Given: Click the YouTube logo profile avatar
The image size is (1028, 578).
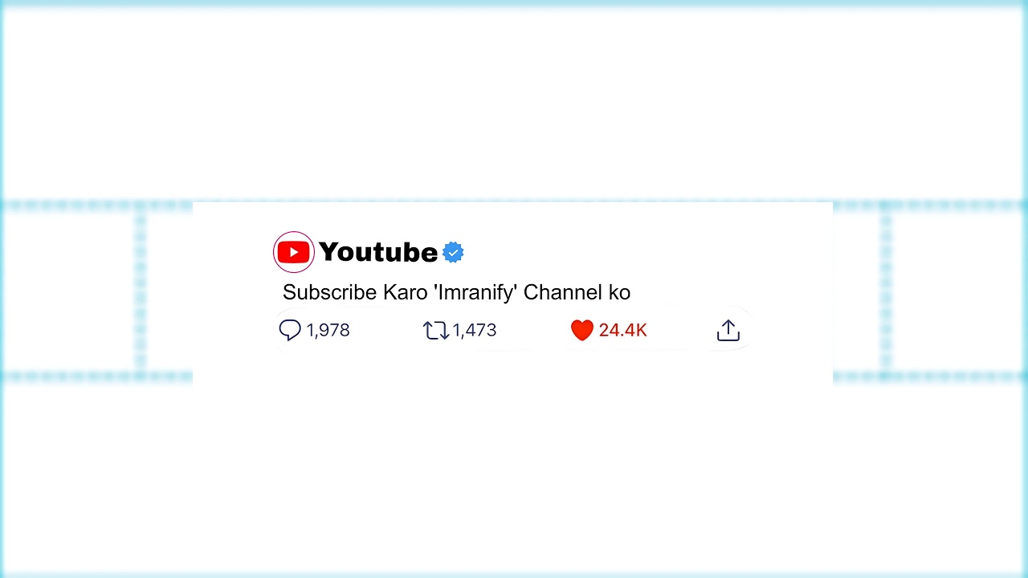Looking at the screenshot, I should point(294,253).
